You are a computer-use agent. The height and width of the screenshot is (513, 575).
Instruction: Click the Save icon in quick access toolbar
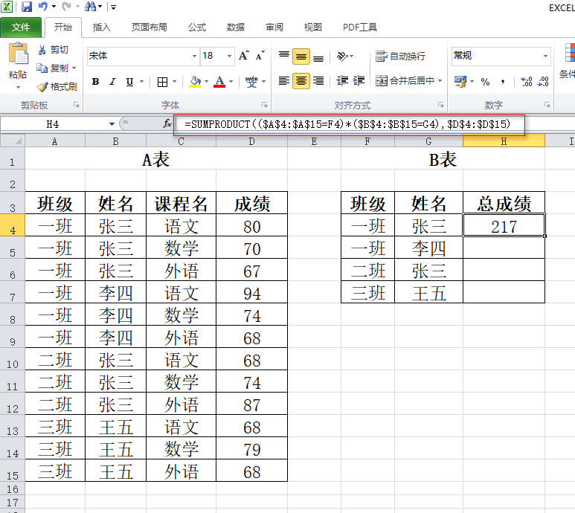click(27, 7)
